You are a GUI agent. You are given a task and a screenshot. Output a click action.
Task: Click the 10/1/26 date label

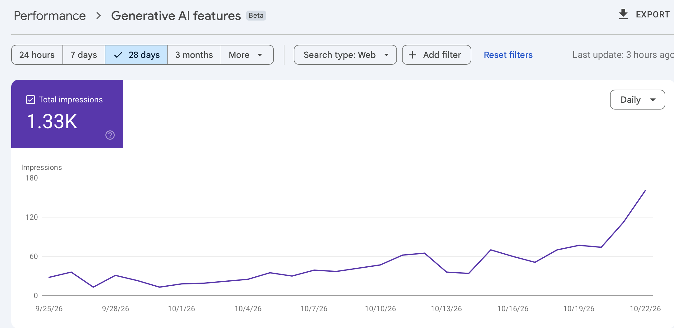tap(182, 309)
